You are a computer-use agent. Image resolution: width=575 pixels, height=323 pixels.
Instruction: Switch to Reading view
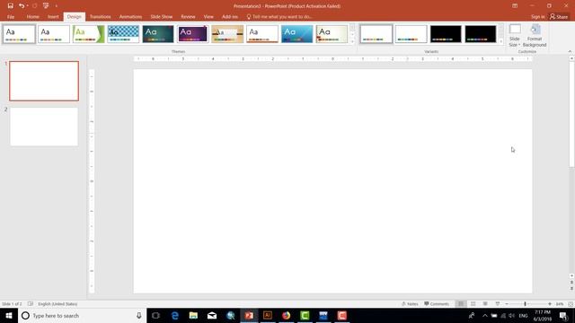pos(485,304)
